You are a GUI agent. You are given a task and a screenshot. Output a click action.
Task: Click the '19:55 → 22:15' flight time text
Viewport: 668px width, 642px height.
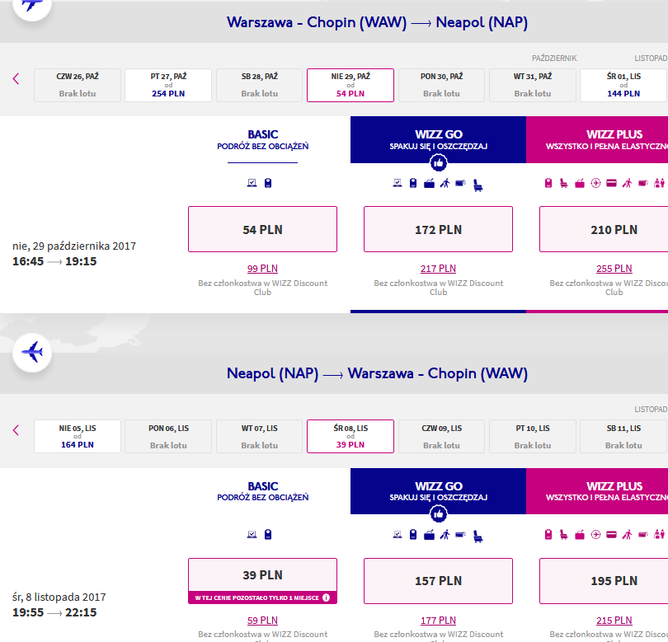[x=54, y=612]
